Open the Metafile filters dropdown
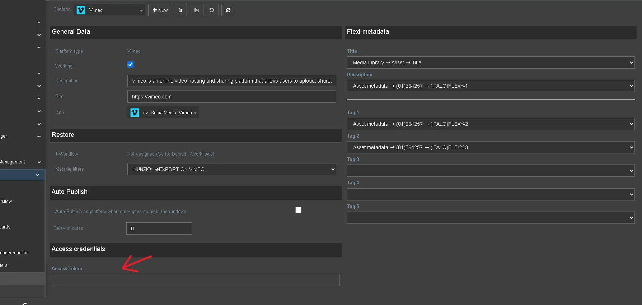 (x=231, y=169)
